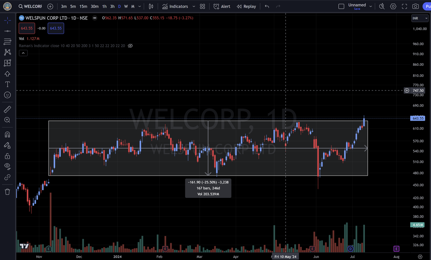Start bar Replay mode
This screenshot has width=431, height=260.
[x=246, y=6]
